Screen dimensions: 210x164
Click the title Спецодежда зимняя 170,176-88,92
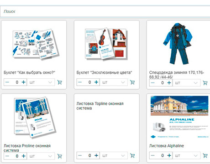[177, 75]
